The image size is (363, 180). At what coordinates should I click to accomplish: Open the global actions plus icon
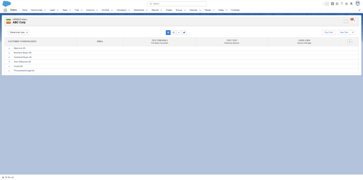point(332,4)
